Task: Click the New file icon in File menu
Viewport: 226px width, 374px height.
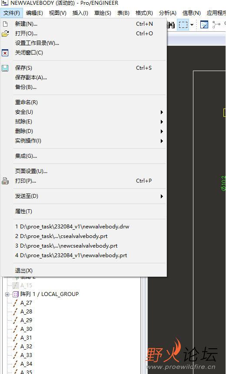Action: (x=5, y=24)
